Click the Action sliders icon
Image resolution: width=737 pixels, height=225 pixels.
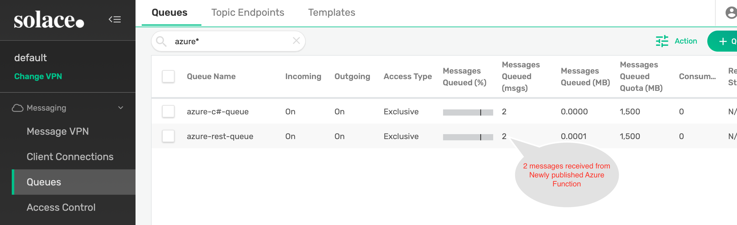[662, 41]
